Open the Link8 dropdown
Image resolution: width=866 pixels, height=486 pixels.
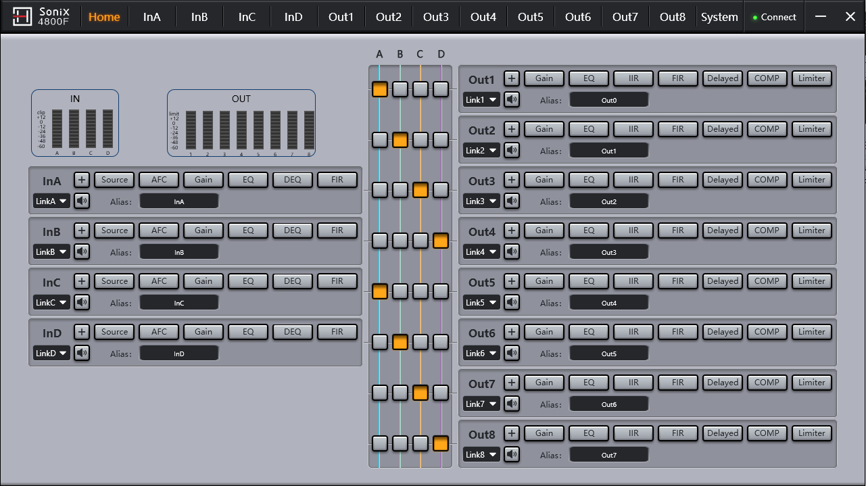tap(481, 455)
